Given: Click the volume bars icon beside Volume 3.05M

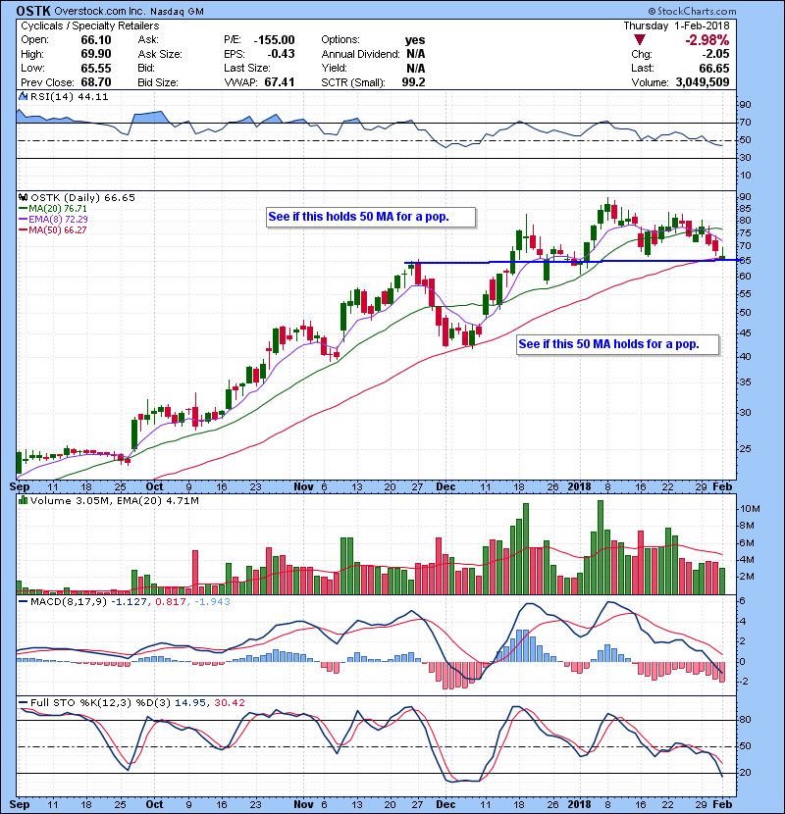Looking at the screenshot, I should coord(23,500).
